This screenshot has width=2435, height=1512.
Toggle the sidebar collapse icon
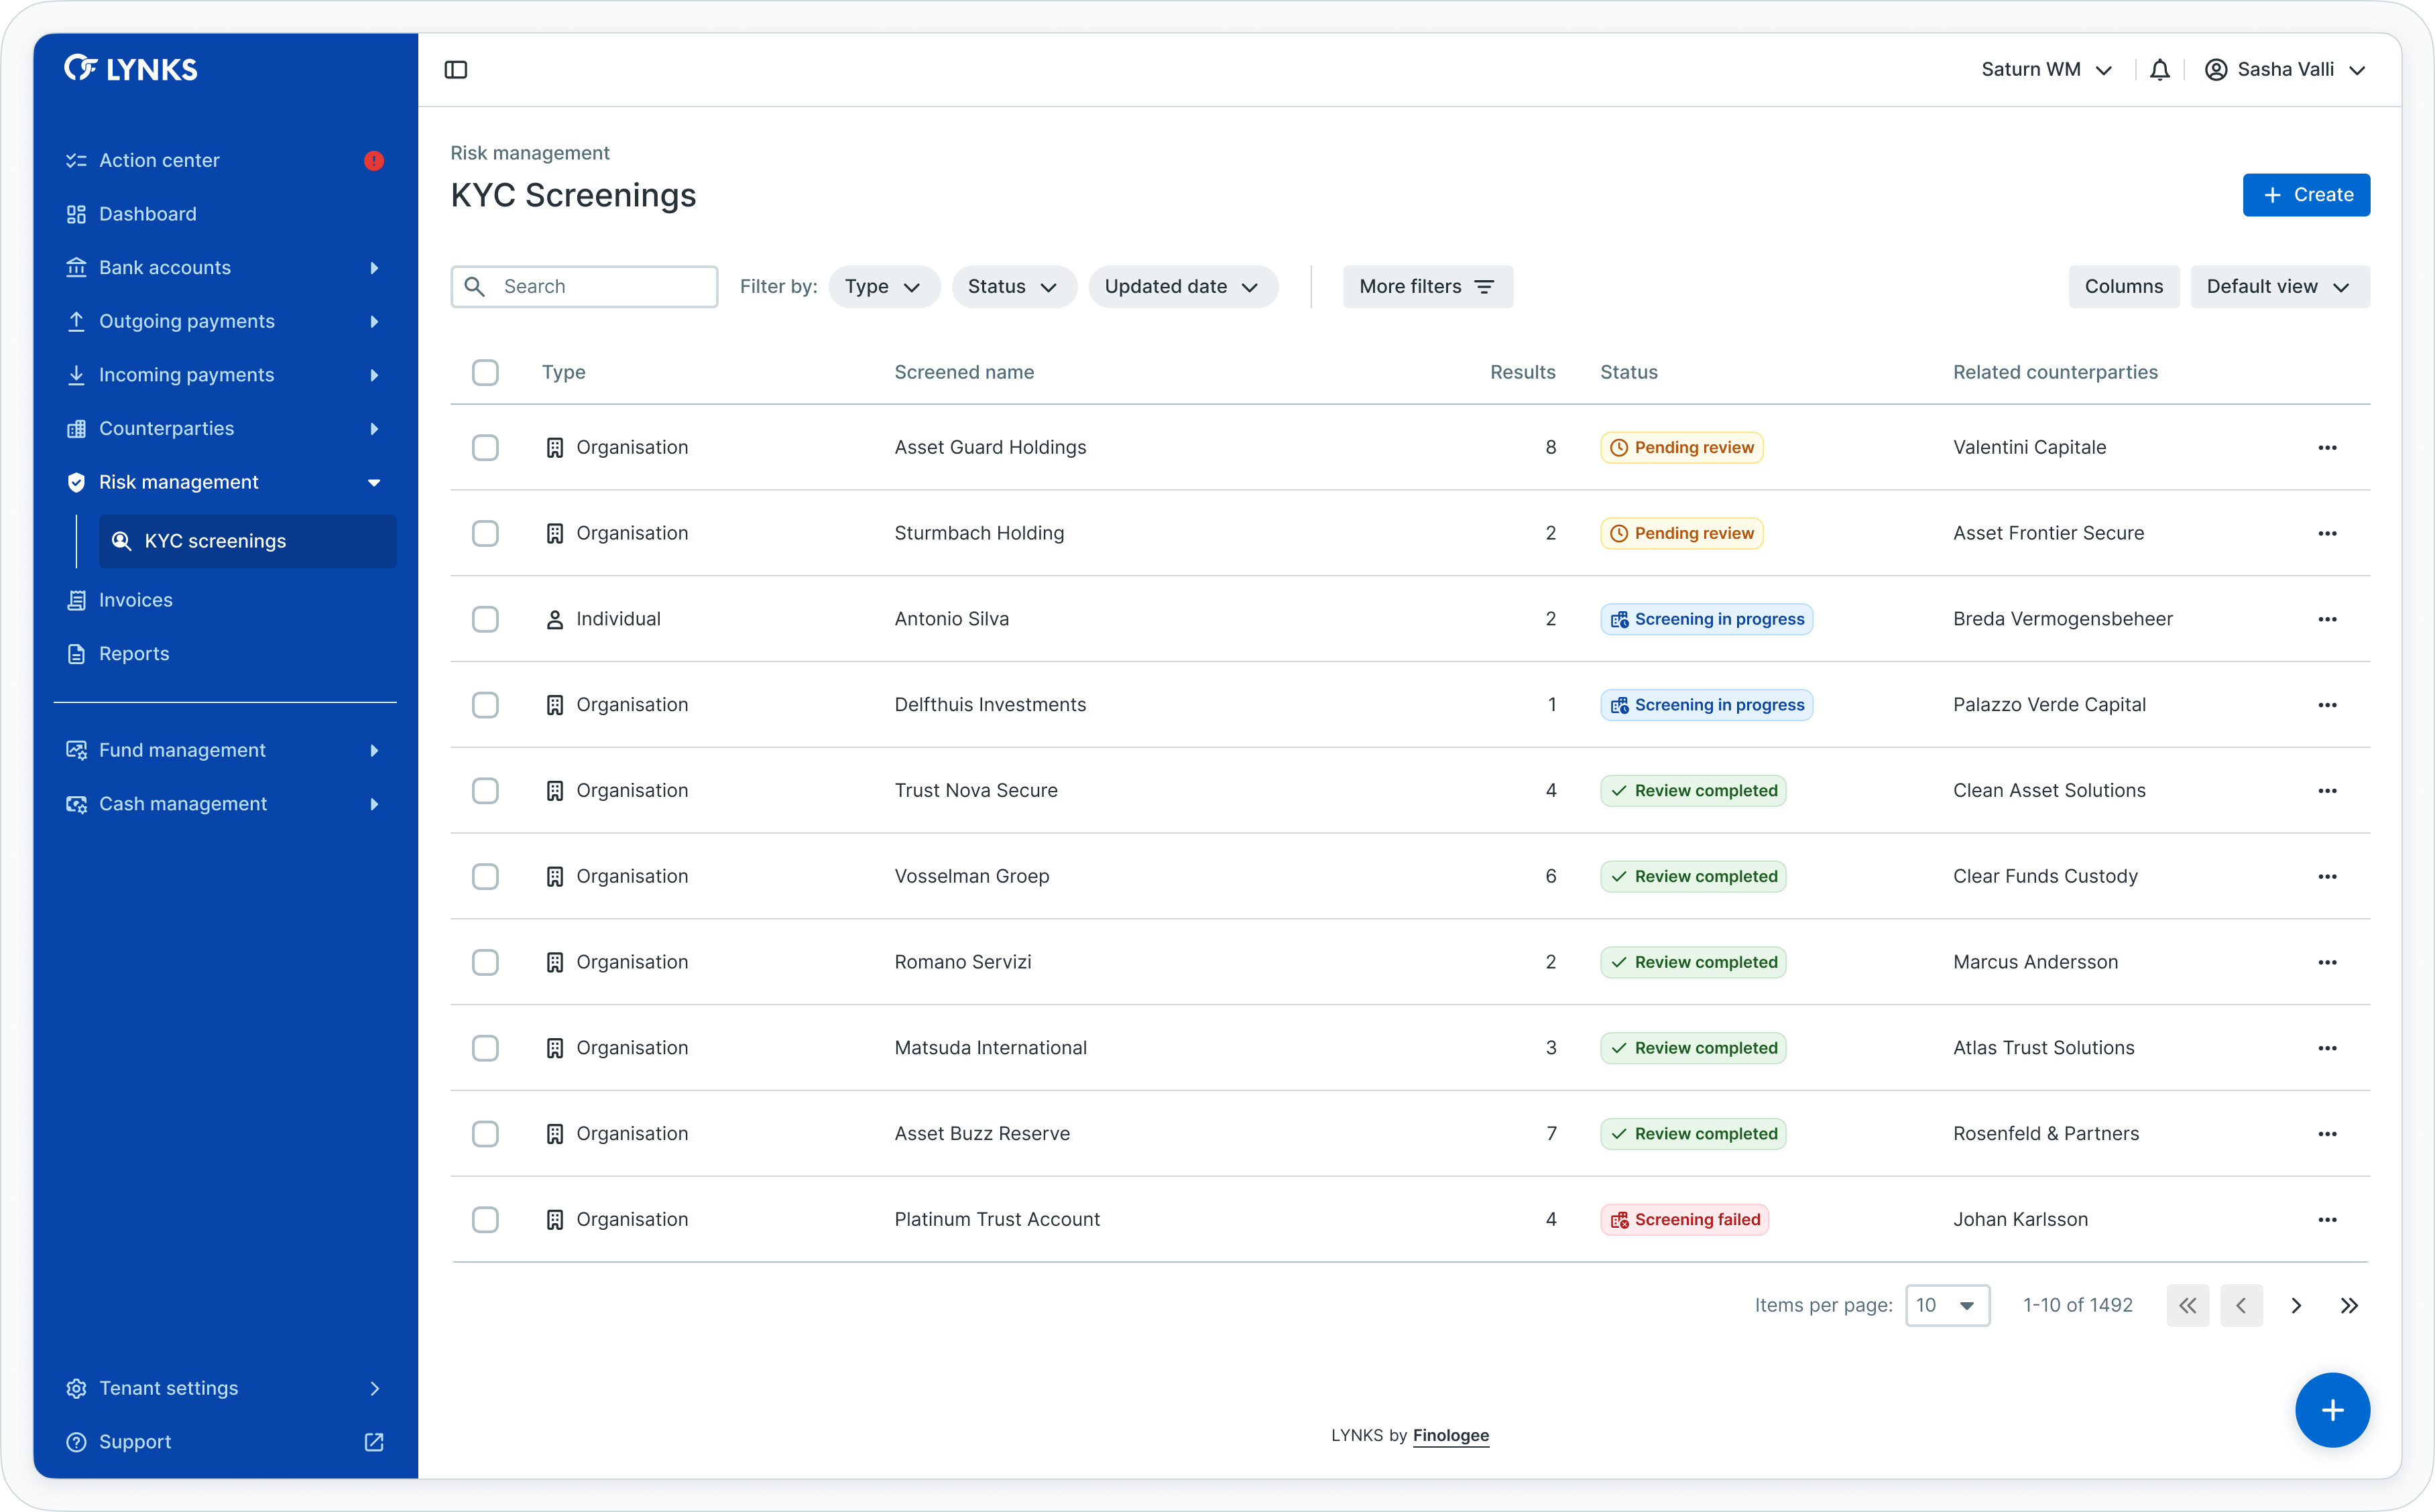point(456,70)
